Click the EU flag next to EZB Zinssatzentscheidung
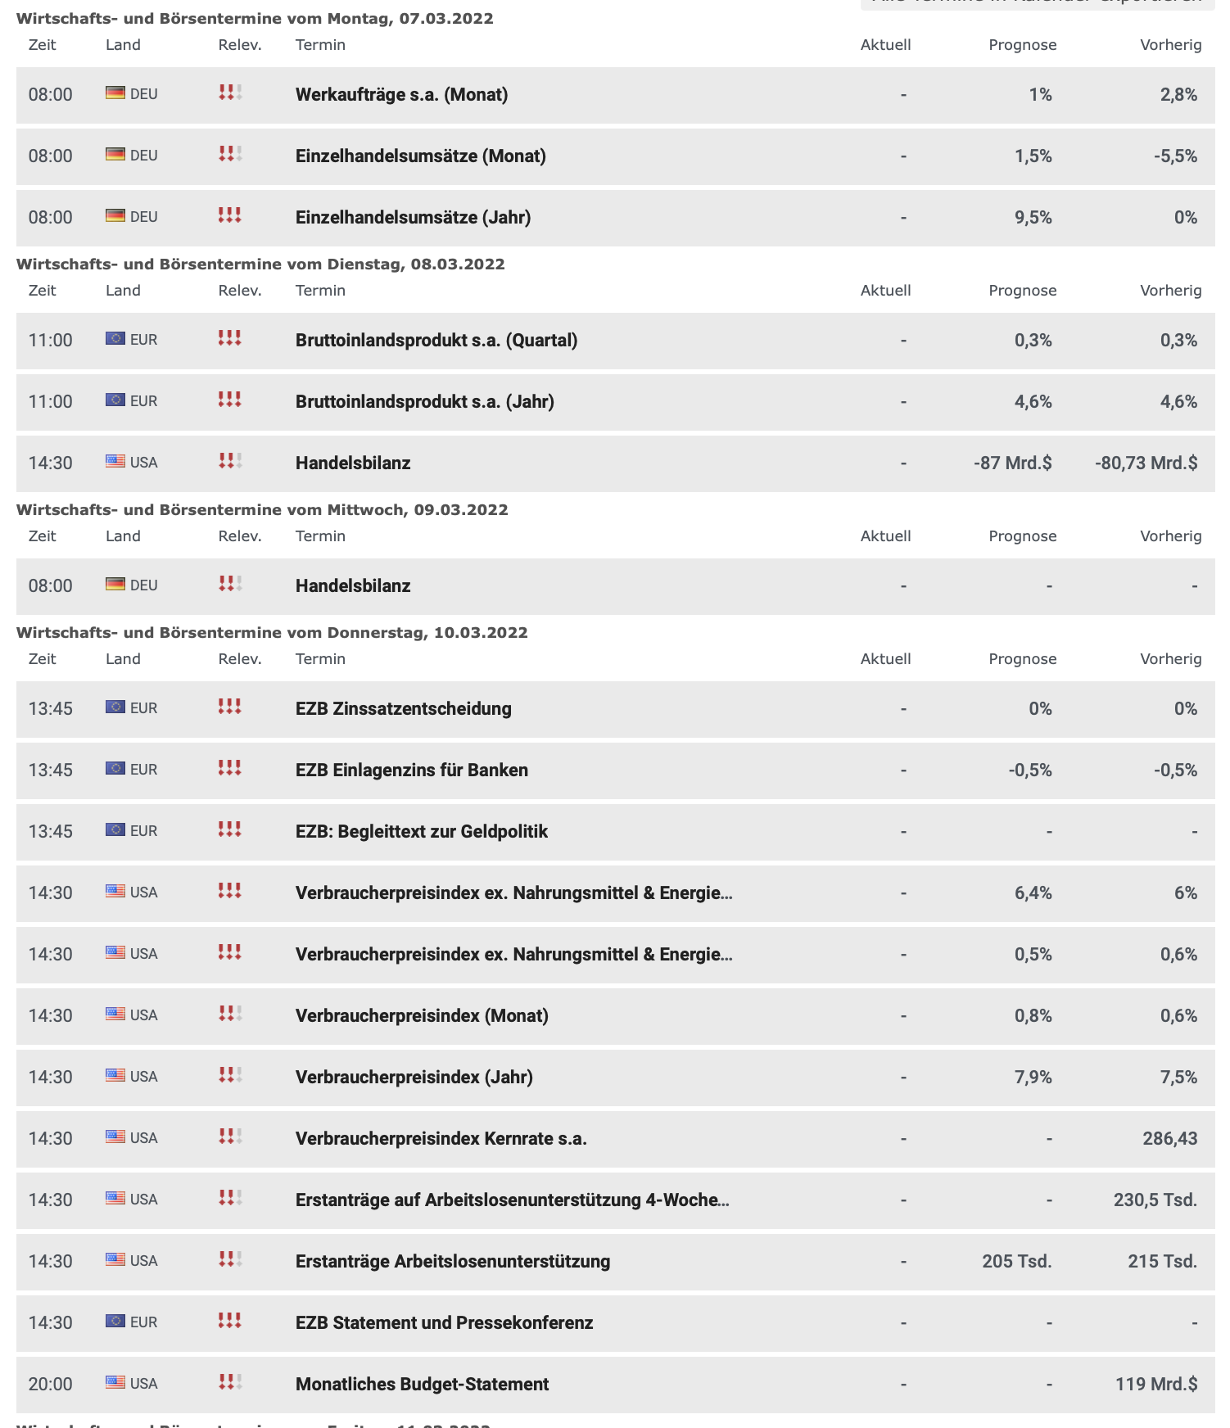The width and height of the screenshot is (1230, 1428). click(x=115, y=707)
